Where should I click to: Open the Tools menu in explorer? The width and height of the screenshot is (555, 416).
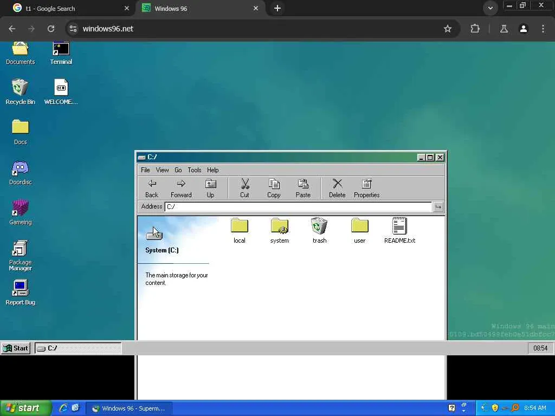[x=195, y=170]
